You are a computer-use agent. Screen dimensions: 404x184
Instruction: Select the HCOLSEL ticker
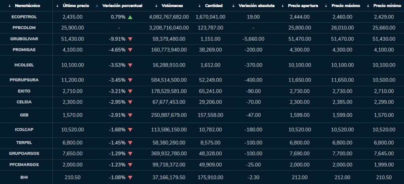pos(24,65)
